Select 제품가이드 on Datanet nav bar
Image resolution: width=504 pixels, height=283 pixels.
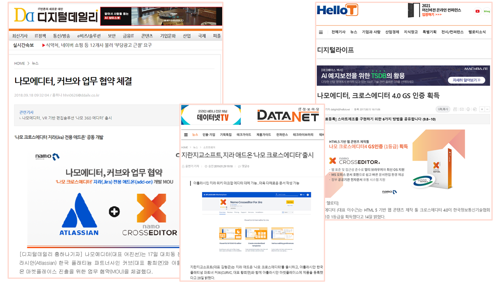(264, 135)
